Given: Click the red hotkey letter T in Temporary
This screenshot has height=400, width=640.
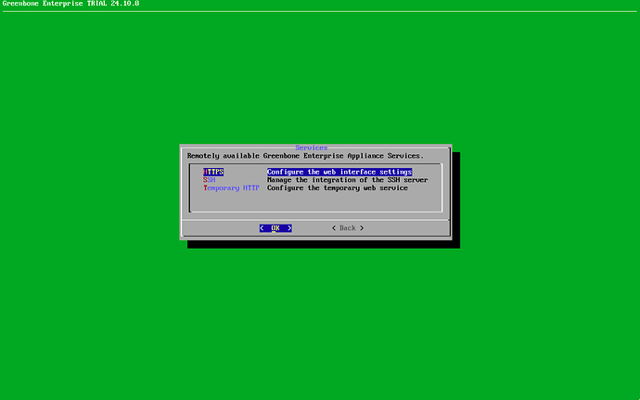Looking at the screenshot, I should [206, 187].
